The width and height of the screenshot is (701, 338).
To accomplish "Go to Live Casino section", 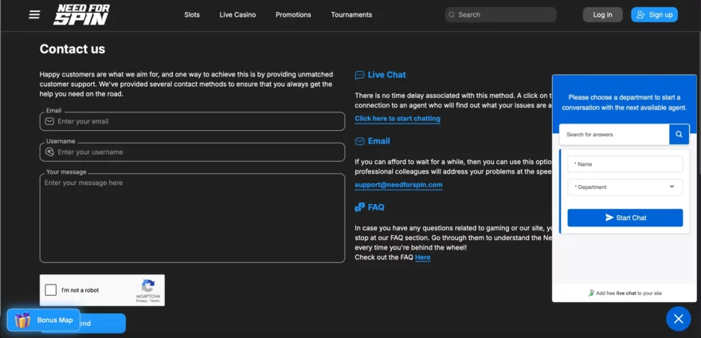I will pyautogui.click(x=237, y=14).
